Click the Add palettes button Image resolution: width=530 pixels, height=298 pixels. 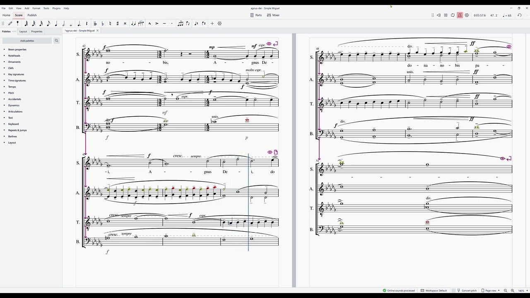coord(27,41)
